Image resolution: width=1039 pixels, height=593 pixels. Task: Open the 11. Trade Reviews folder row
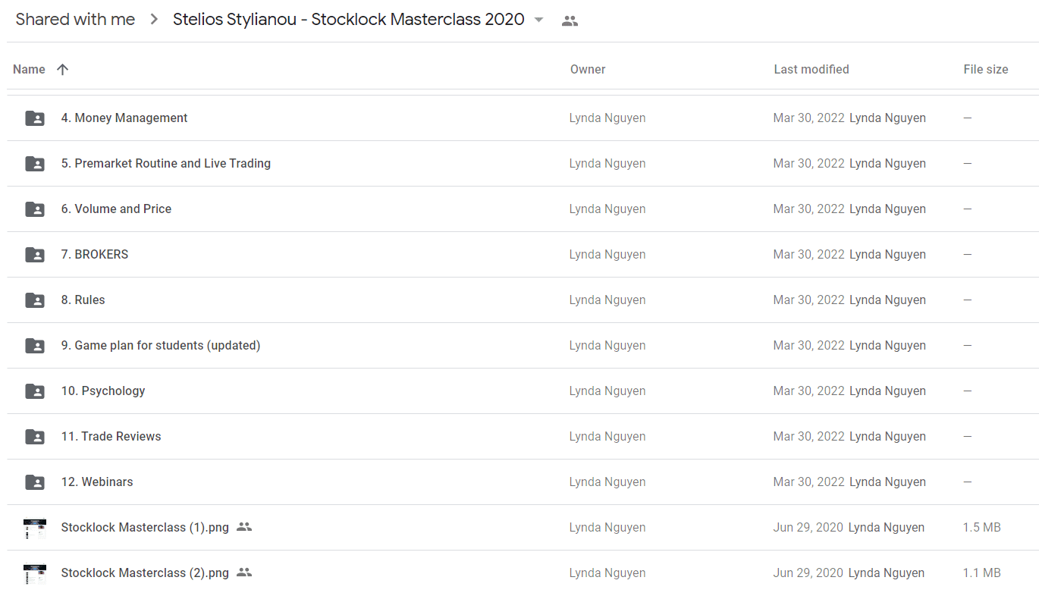click(x=523, y=437)
